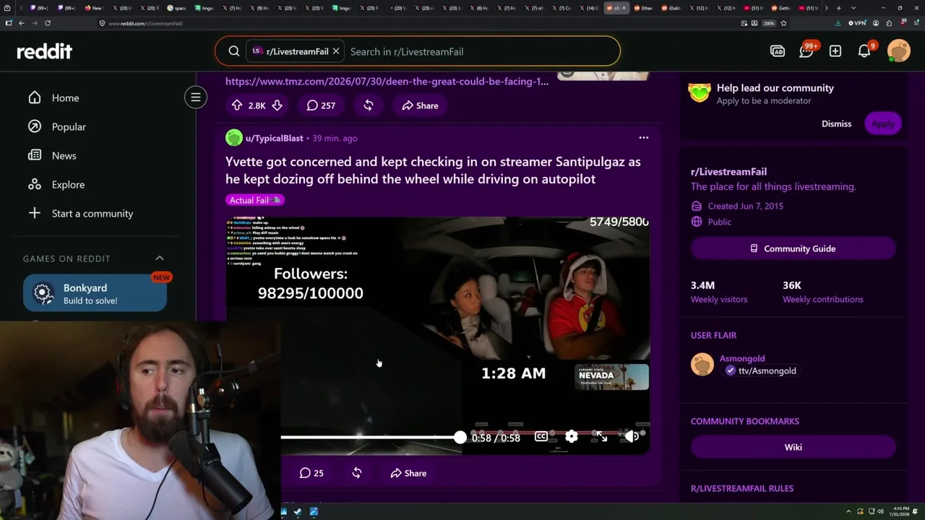Screen dimensions: 925x520
Task: Crosspost the Yvette post
Action: click(x=357, y=473)
